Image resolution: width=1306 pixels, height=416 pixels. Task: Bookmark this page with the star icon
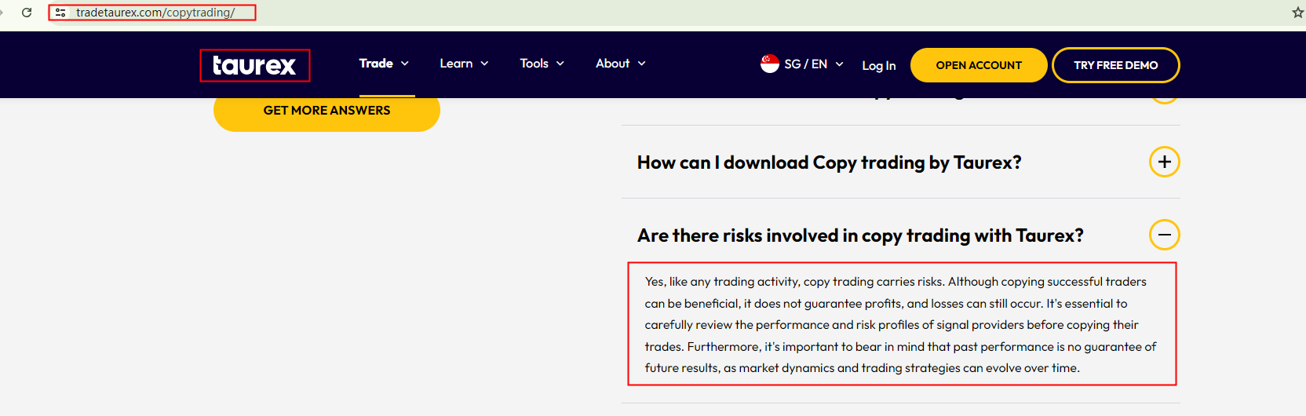1297,13
